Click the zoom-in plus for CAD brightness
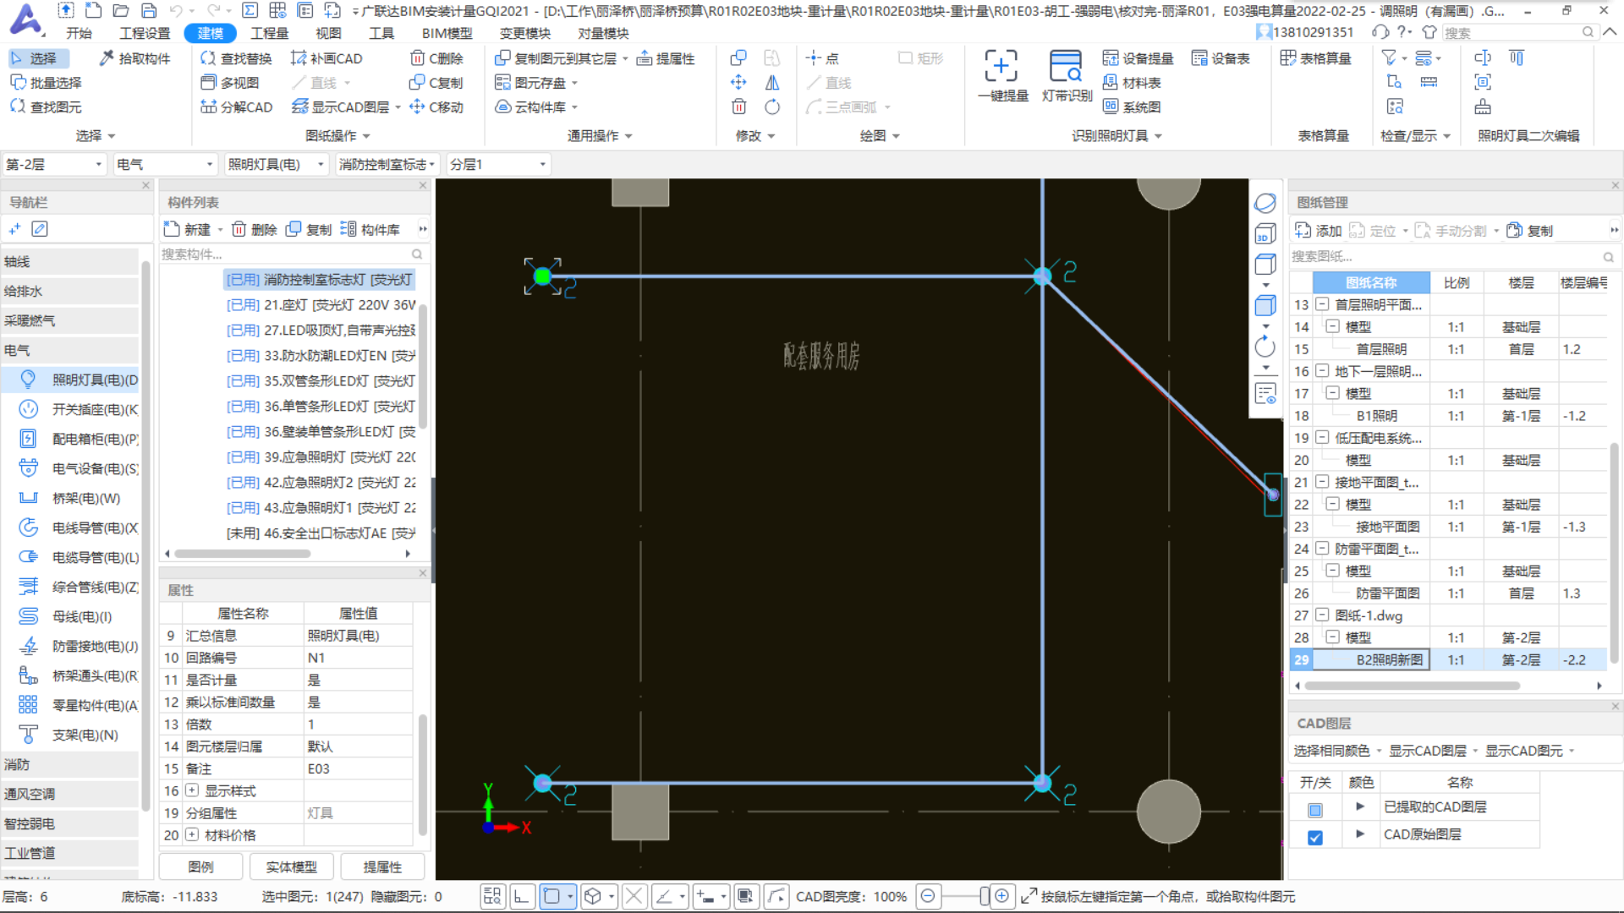This screenshot has height=913, width=1624. click(x=1002, y=896)
